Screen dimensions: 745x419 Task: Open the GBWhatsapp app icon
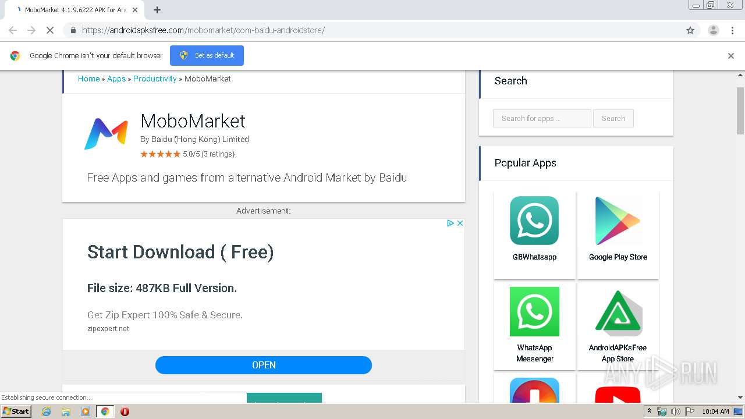[534, 221]
